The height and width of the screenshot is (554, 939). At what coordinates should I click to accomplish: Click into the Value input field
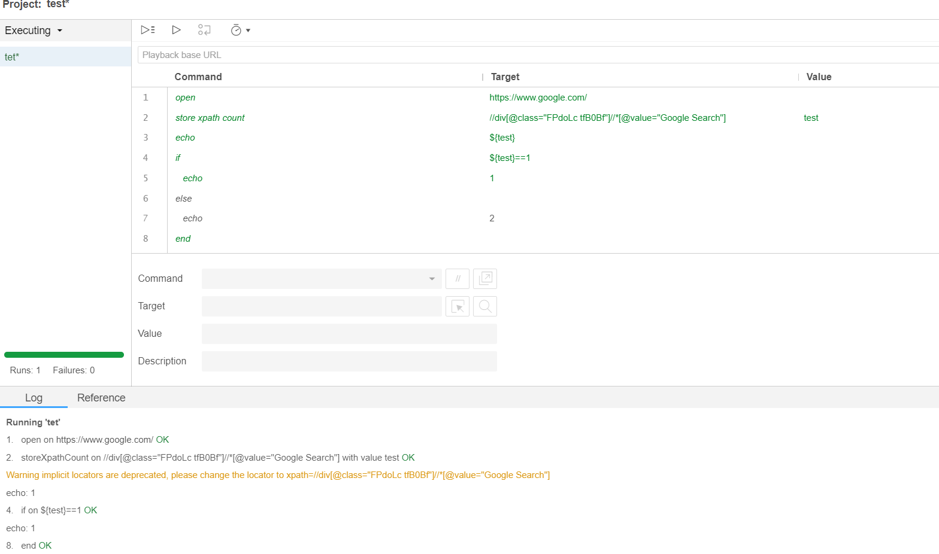(349, 334)
